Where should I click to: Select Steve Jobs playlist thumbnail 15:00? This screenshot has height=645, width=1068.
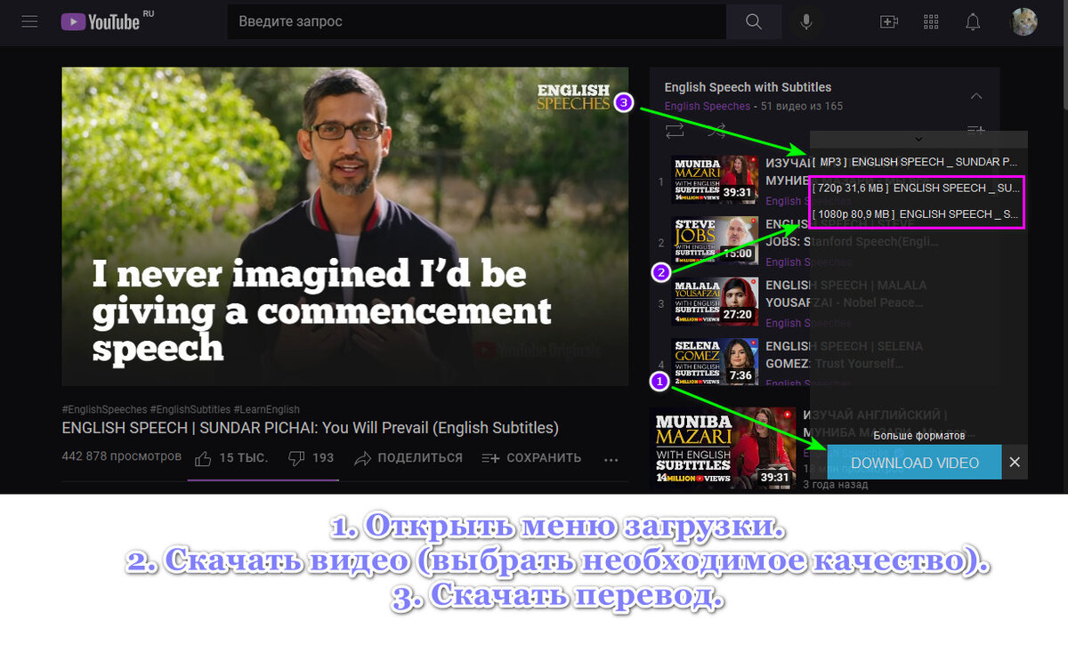coord(715,241)
